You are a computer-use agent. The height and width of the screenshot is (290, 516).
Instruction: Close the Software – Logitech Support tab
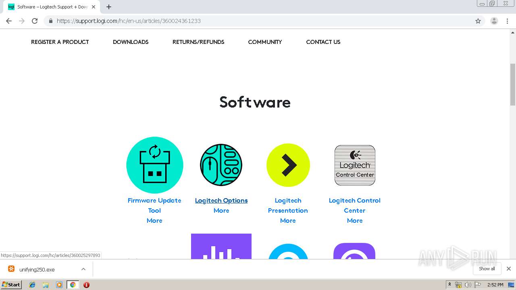tap(94, 7)
